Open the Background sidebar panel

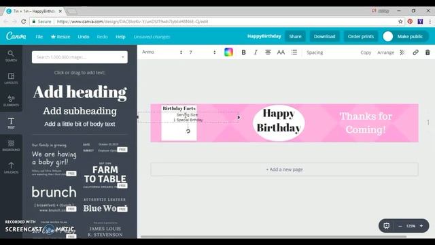(11, 145)
